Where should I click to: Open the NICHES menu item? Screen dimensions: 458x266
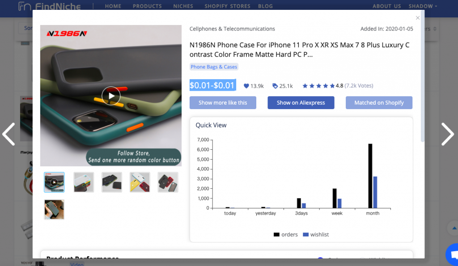click(x=183, y=6)
